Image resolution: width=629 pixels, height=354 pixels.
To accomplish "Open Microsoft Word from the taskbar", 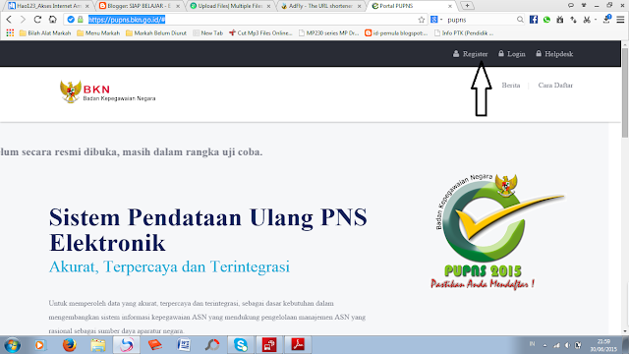I will [x=184, y=345].
